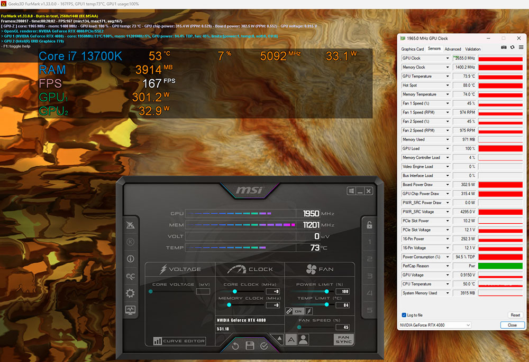Click the Memory Clock slider handle
Screen dimensions: 529x362
click(x=229, y=305)
